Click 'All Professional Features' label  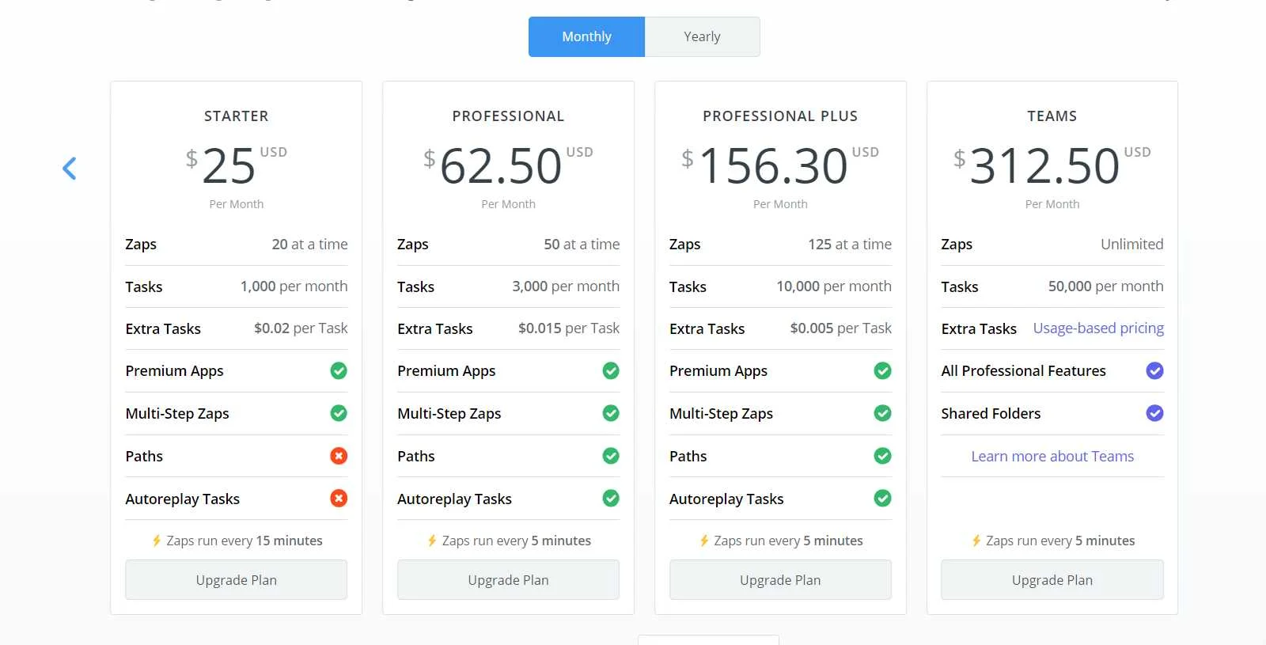(x=1023, y=370)
